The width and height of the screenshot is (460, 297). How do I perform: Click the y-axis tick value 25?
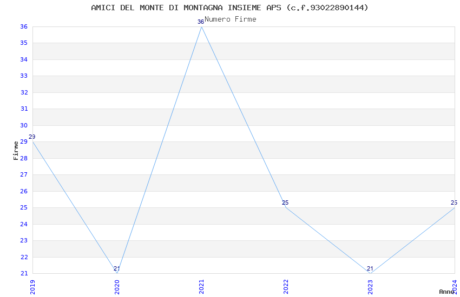[x=24, y=208]
